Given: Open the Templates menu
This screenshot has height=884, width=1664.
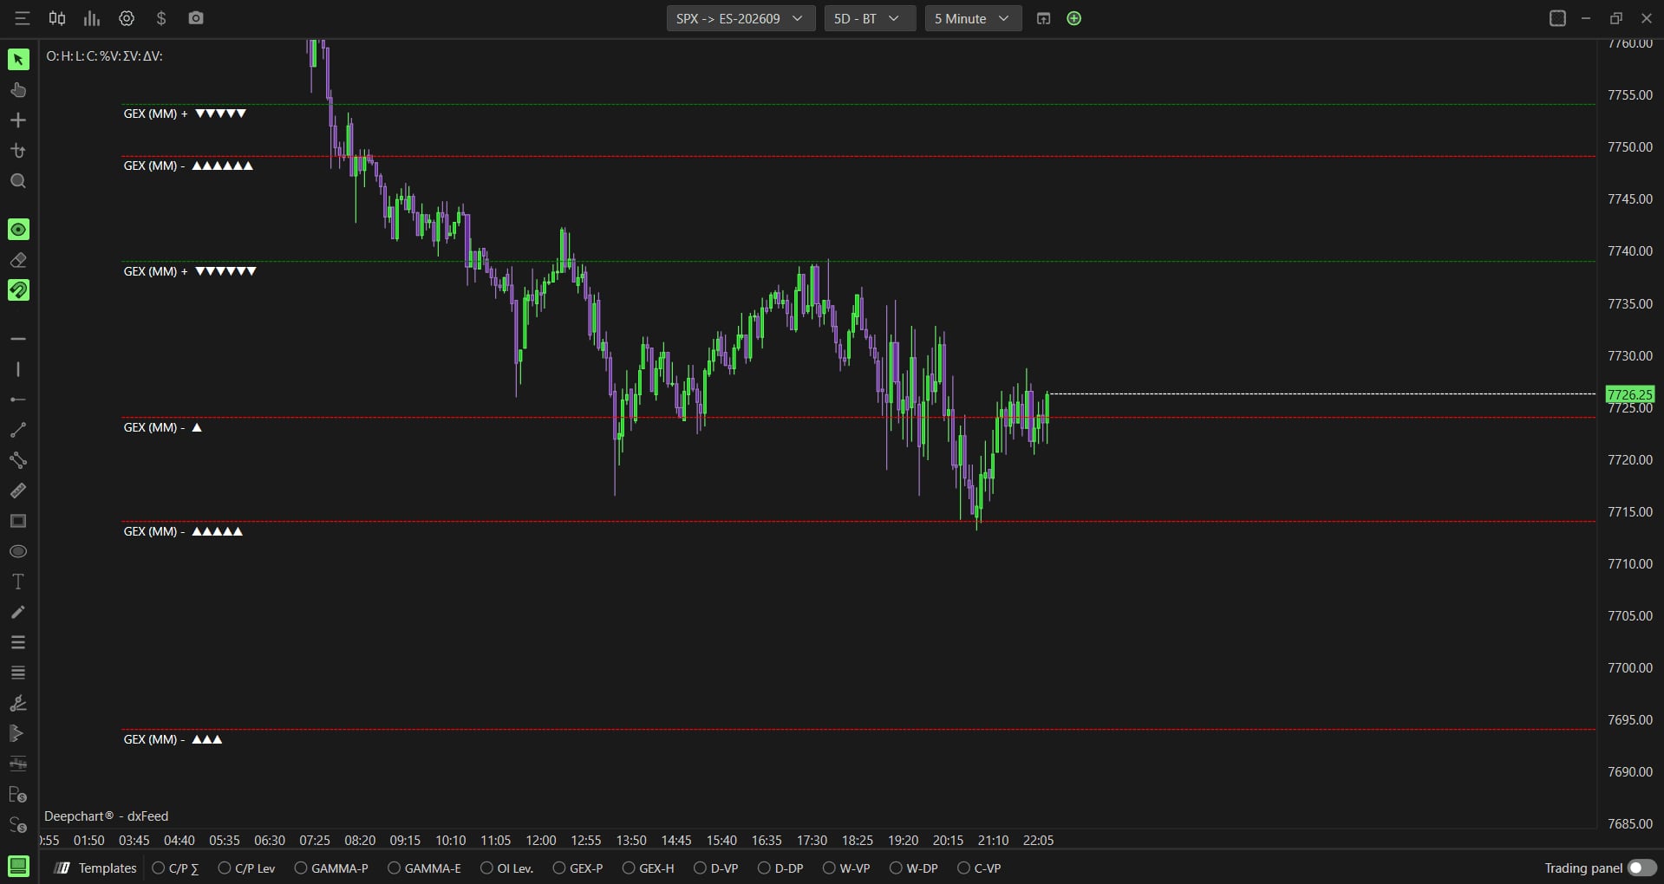Looking at the screenshot, I should coord(96,868).
